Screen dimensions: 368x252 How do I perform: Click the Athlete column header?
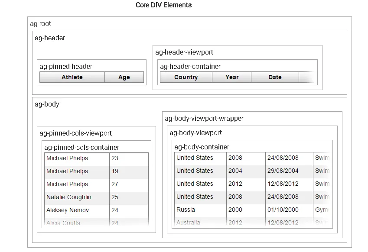click(x=72, y=77)
